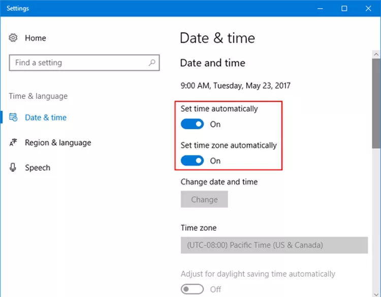The width and height of the screenshot is (381, 297).
Task: Click the vertical scrollbar thumb
Action: click(x=376, y=152)
